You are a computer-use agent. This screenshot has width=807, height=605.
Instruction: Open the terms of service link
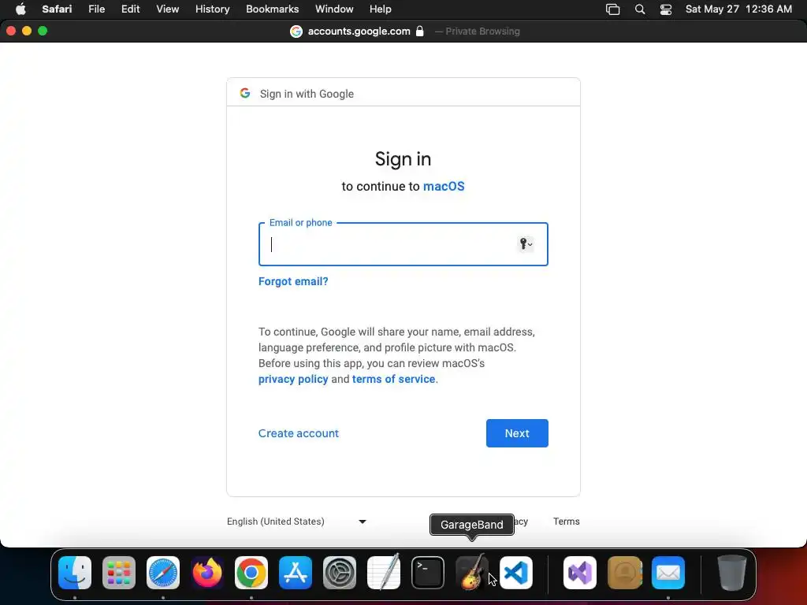[394, 379]
